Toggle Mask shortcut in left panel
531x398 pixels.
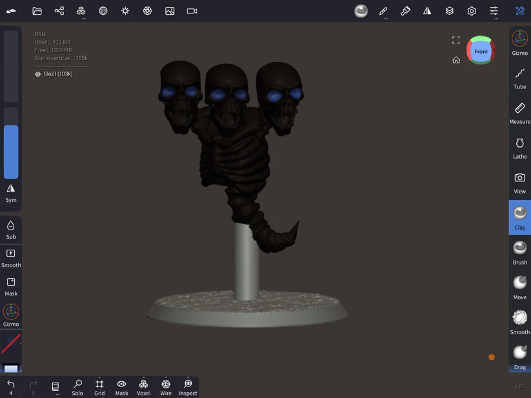tap(11, 287)
